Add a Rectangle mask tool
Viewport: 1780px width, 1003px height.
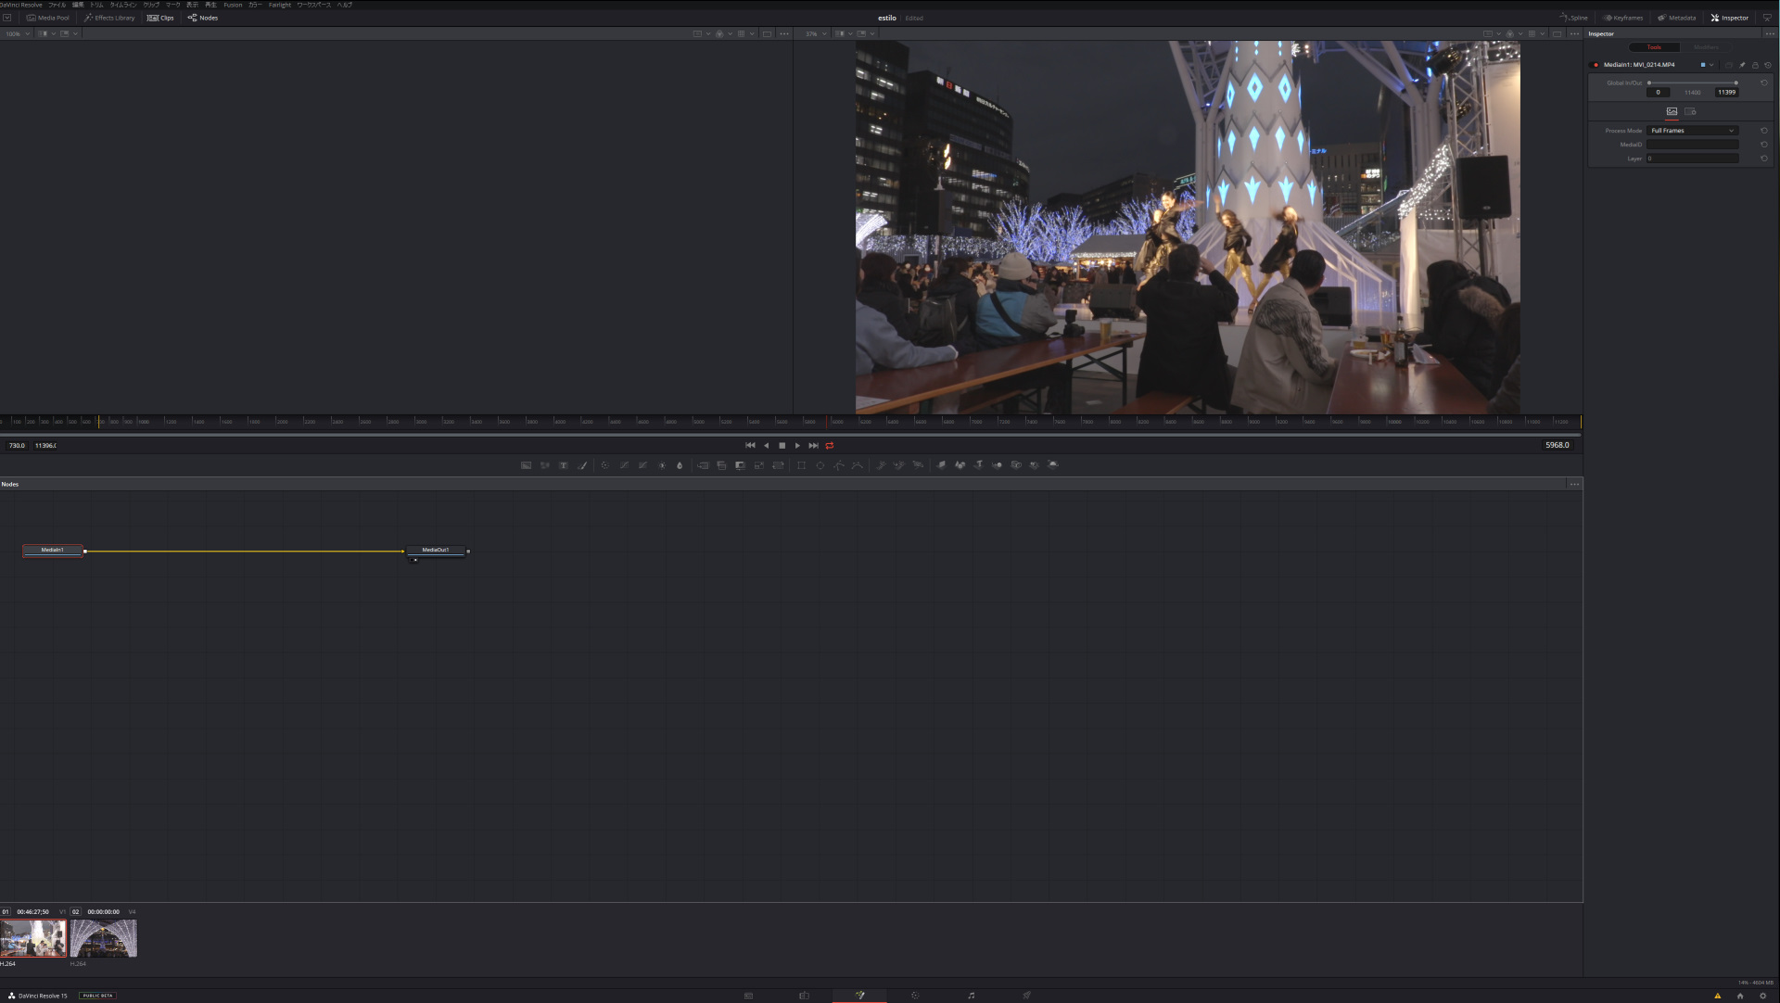point(801,465)
